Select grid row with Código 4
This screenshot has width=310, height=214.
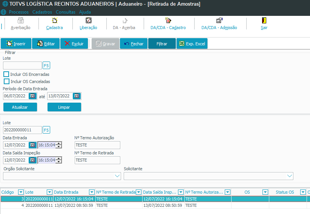155,205
